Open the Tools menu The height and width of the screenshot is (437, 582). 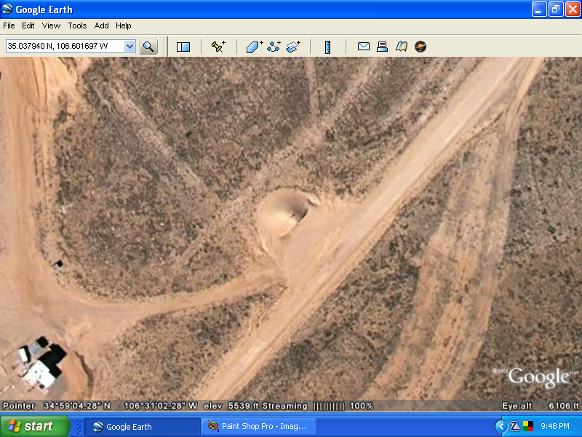tap(77, 25)
